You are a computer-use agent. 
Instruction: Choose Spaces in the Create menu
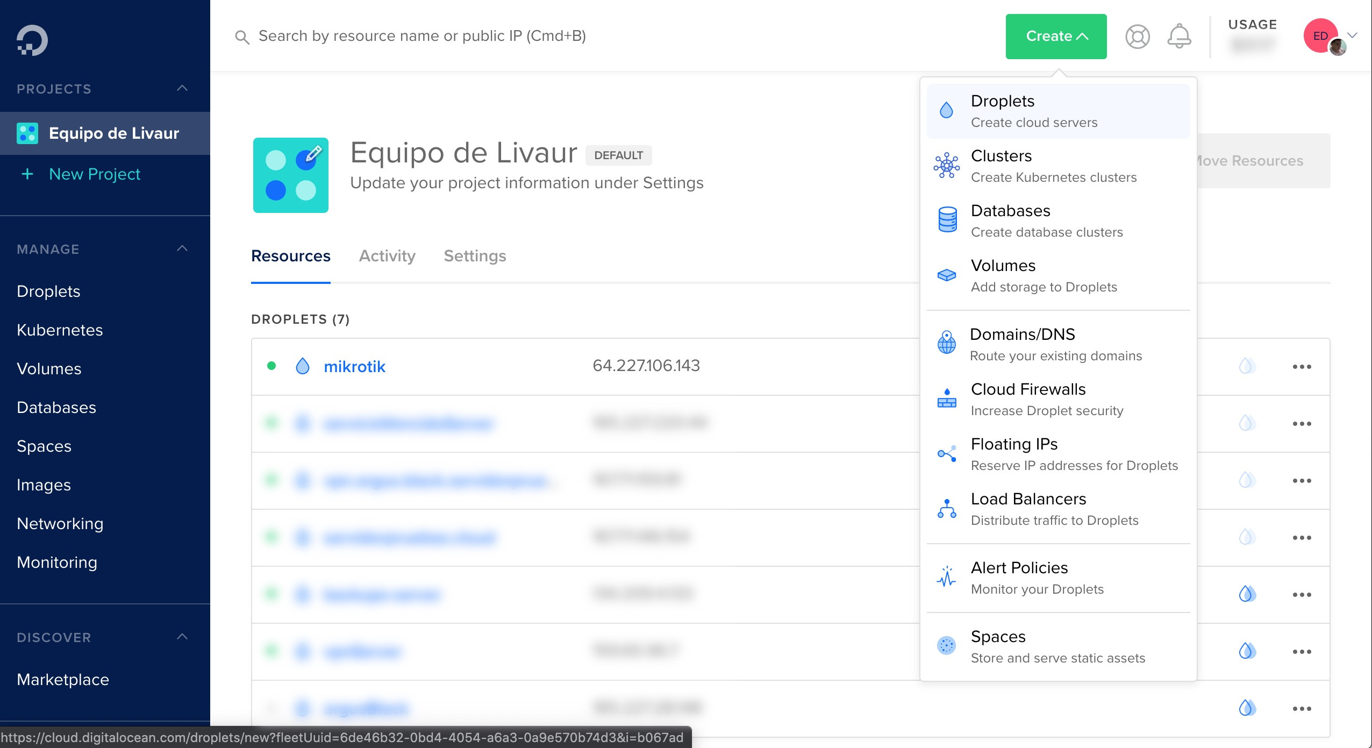coord(1058,647)
